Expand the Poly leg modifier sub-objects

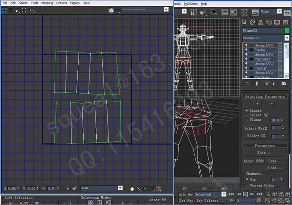[x=251, y=50]
